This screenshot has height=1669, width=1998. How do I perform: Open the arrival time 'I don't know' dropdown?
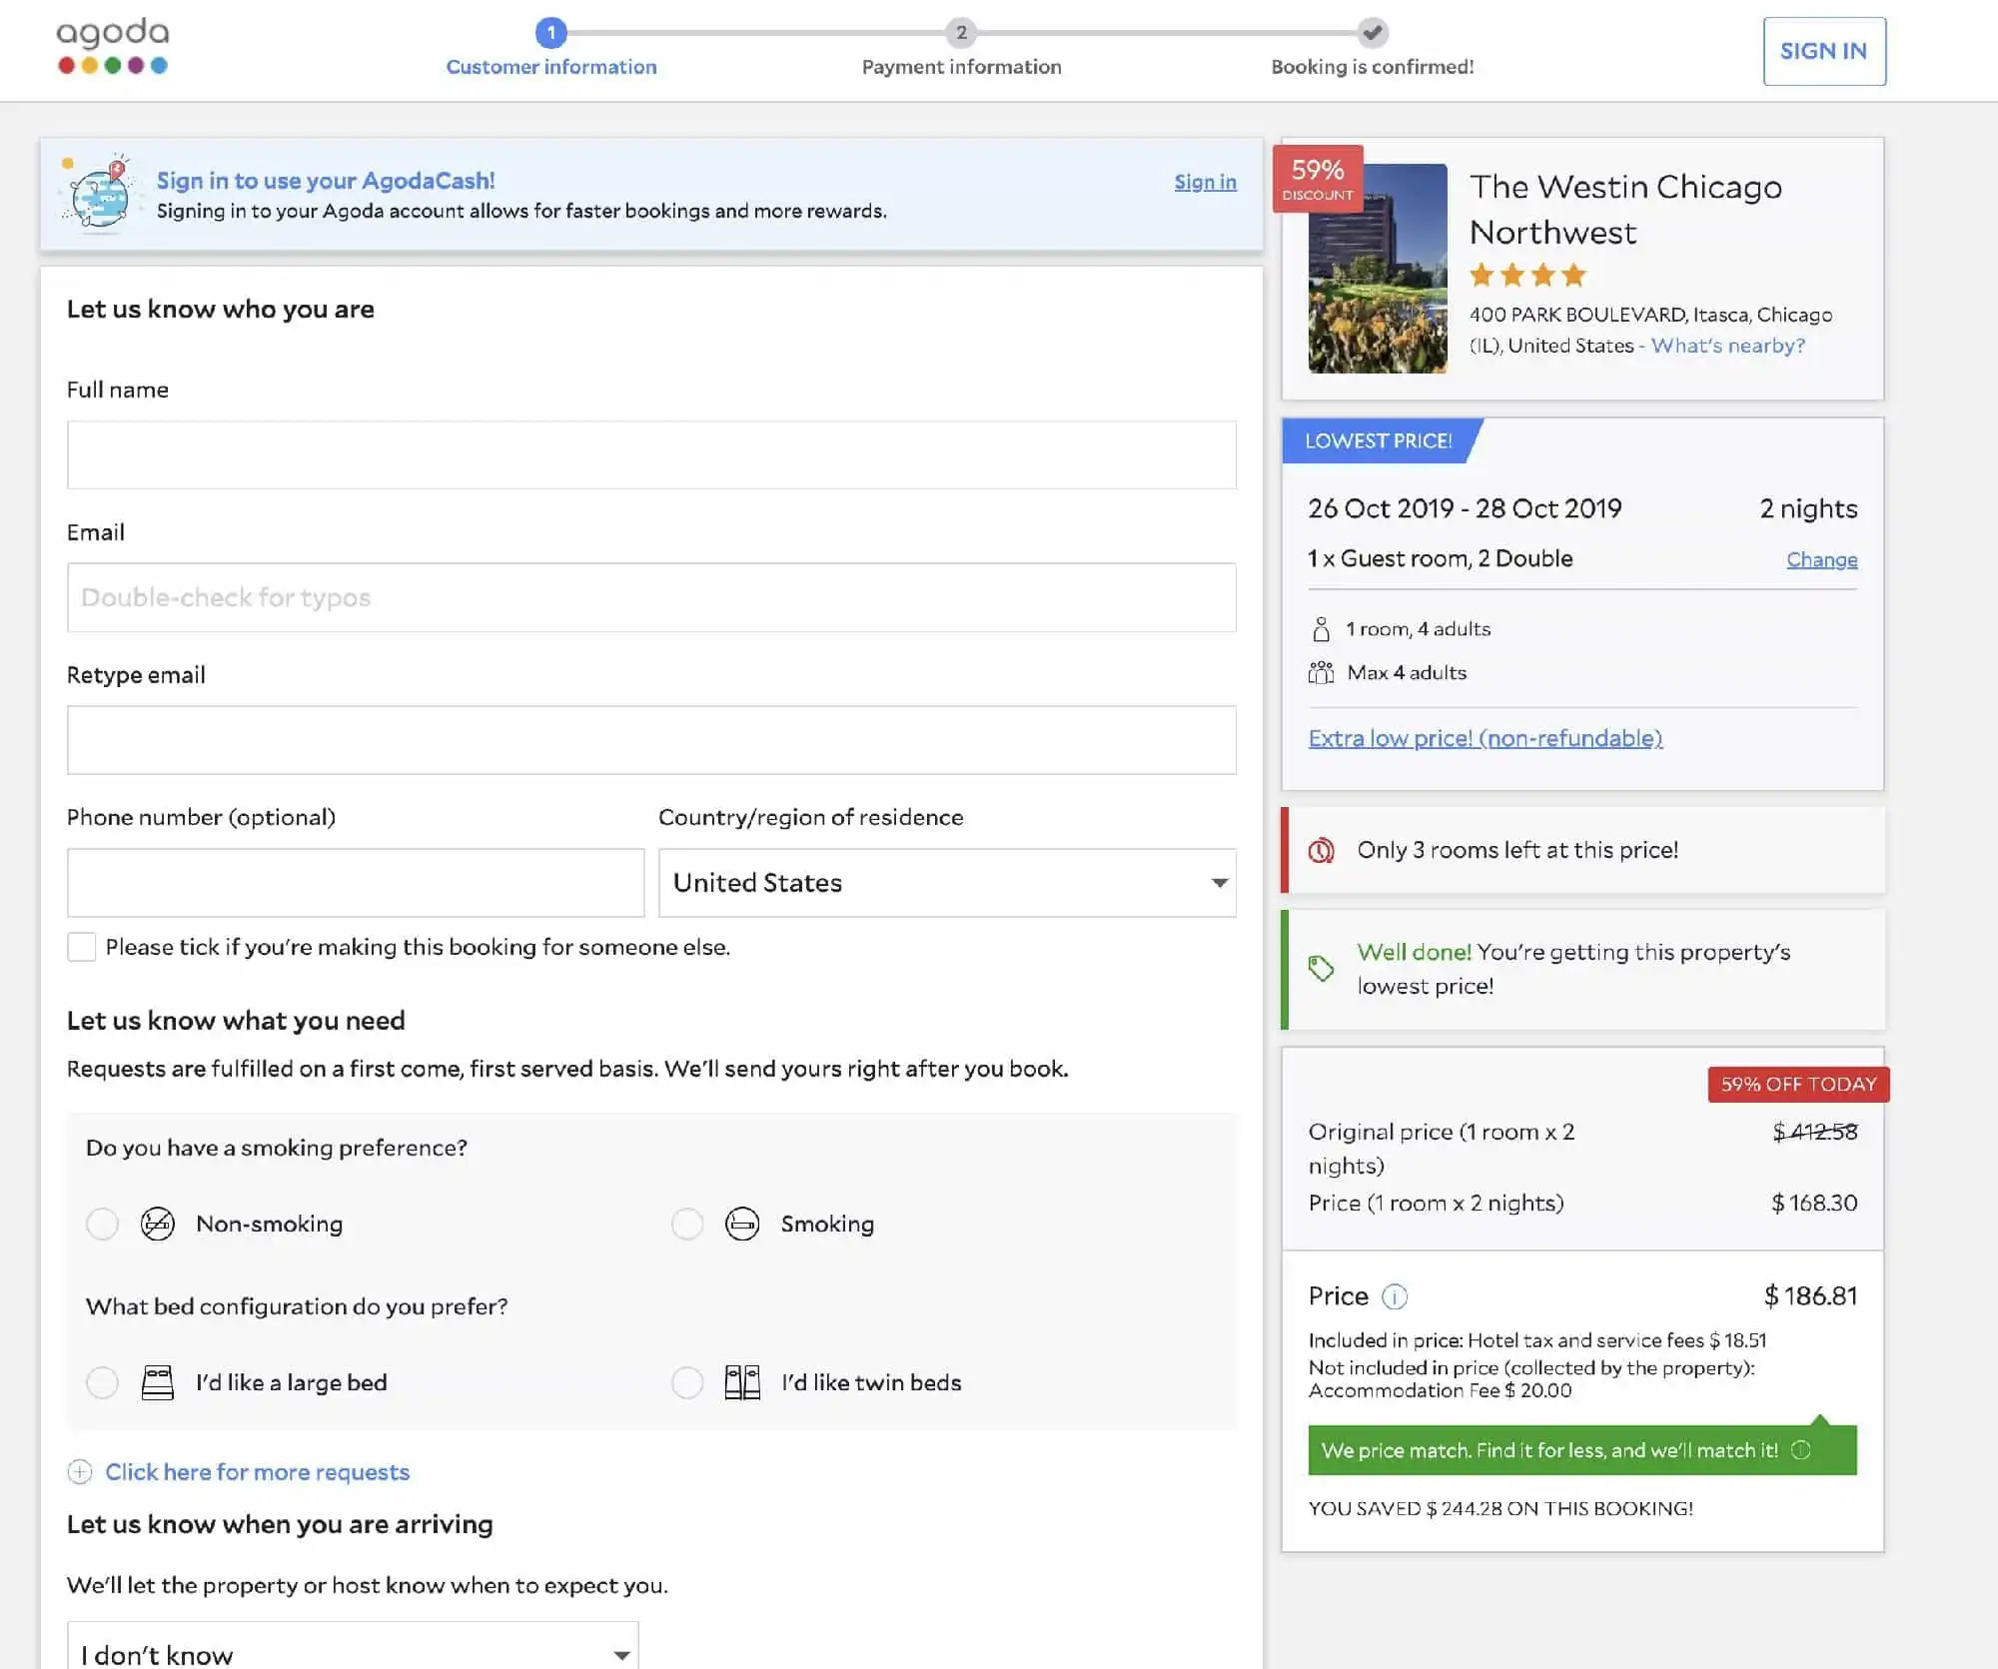point(353,1645)
